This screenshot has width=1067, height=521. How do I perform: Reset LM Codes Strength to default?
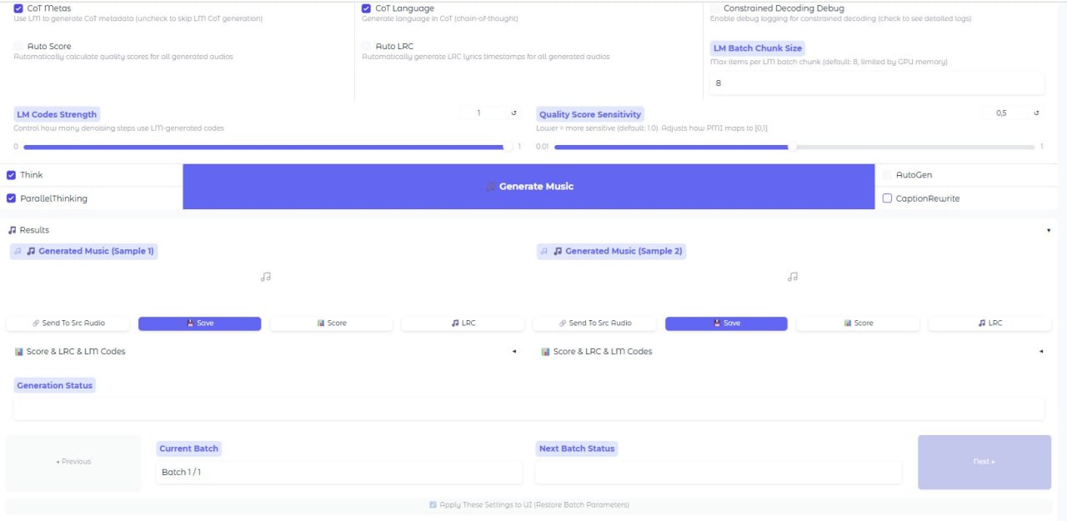click(x=513, y=113)
